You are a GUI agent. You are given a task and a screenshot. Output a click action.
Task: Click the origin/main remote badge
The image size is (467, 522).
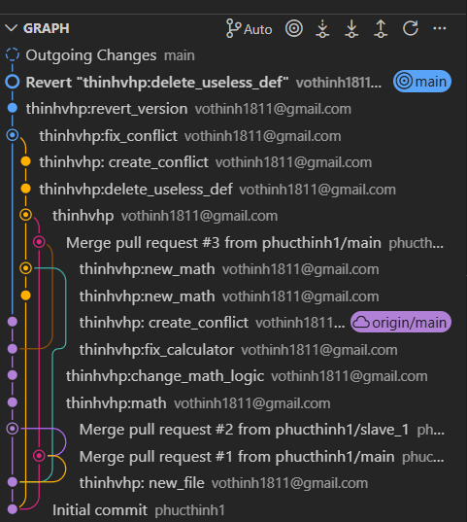[401, 322]
